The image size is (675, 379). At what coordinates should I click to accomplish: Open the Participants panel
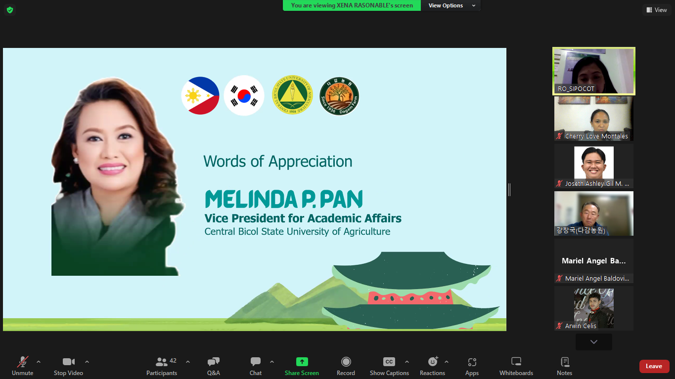tap(162, 366)
